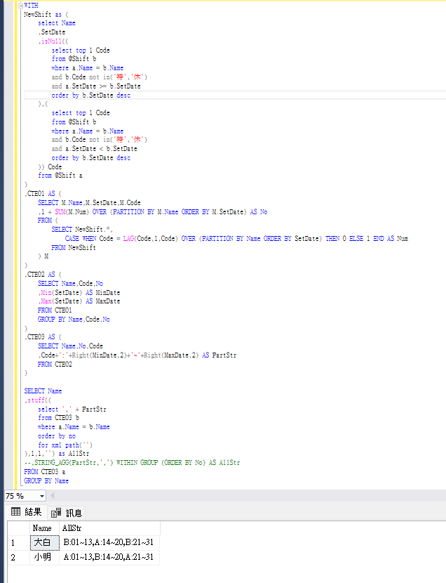Switch to the 訊息 messages tab
Screen dimensions: 446x583
(x=67, y=513)
